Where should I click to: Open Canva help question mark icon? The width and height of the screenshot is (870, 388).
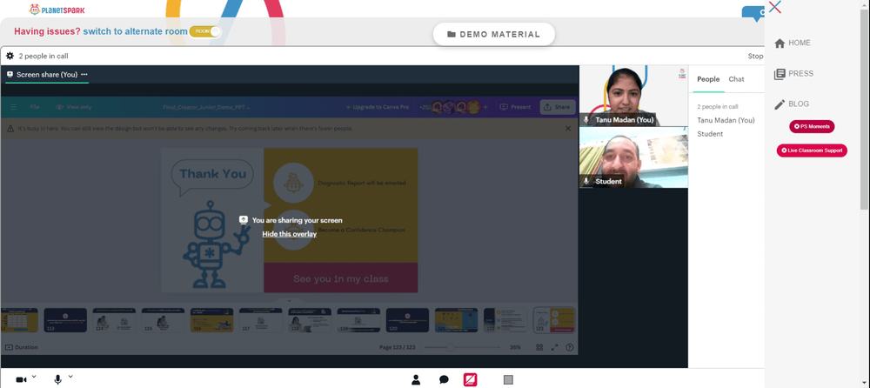pos(569,347)
